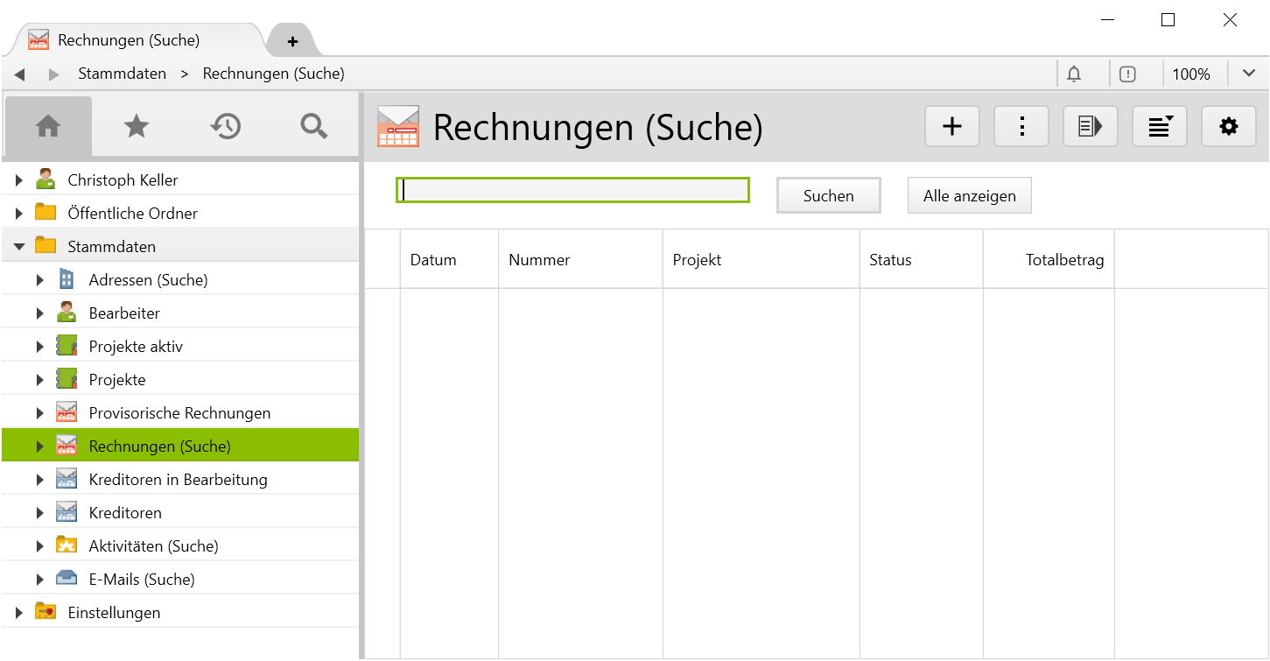Click the notification bell icon

[1074, 74]
